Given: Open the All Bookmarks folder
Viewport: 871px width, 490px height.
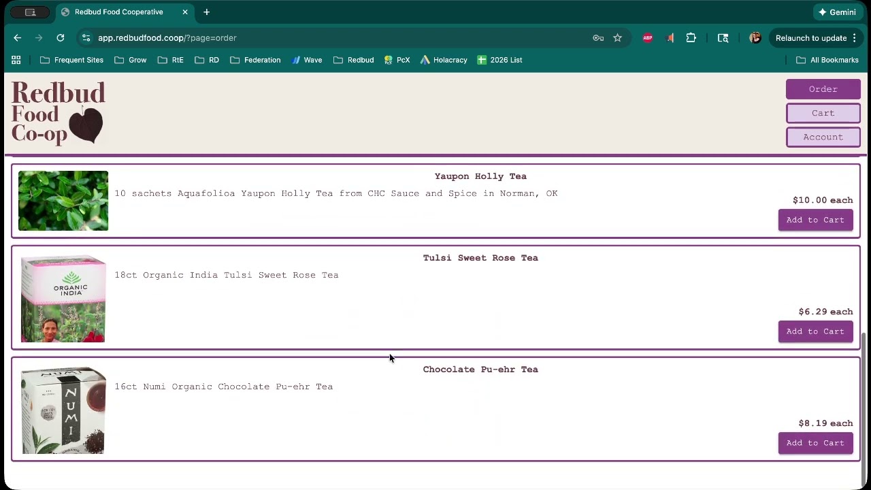Looking at the screenshot, I should click(x=827, y=60).
